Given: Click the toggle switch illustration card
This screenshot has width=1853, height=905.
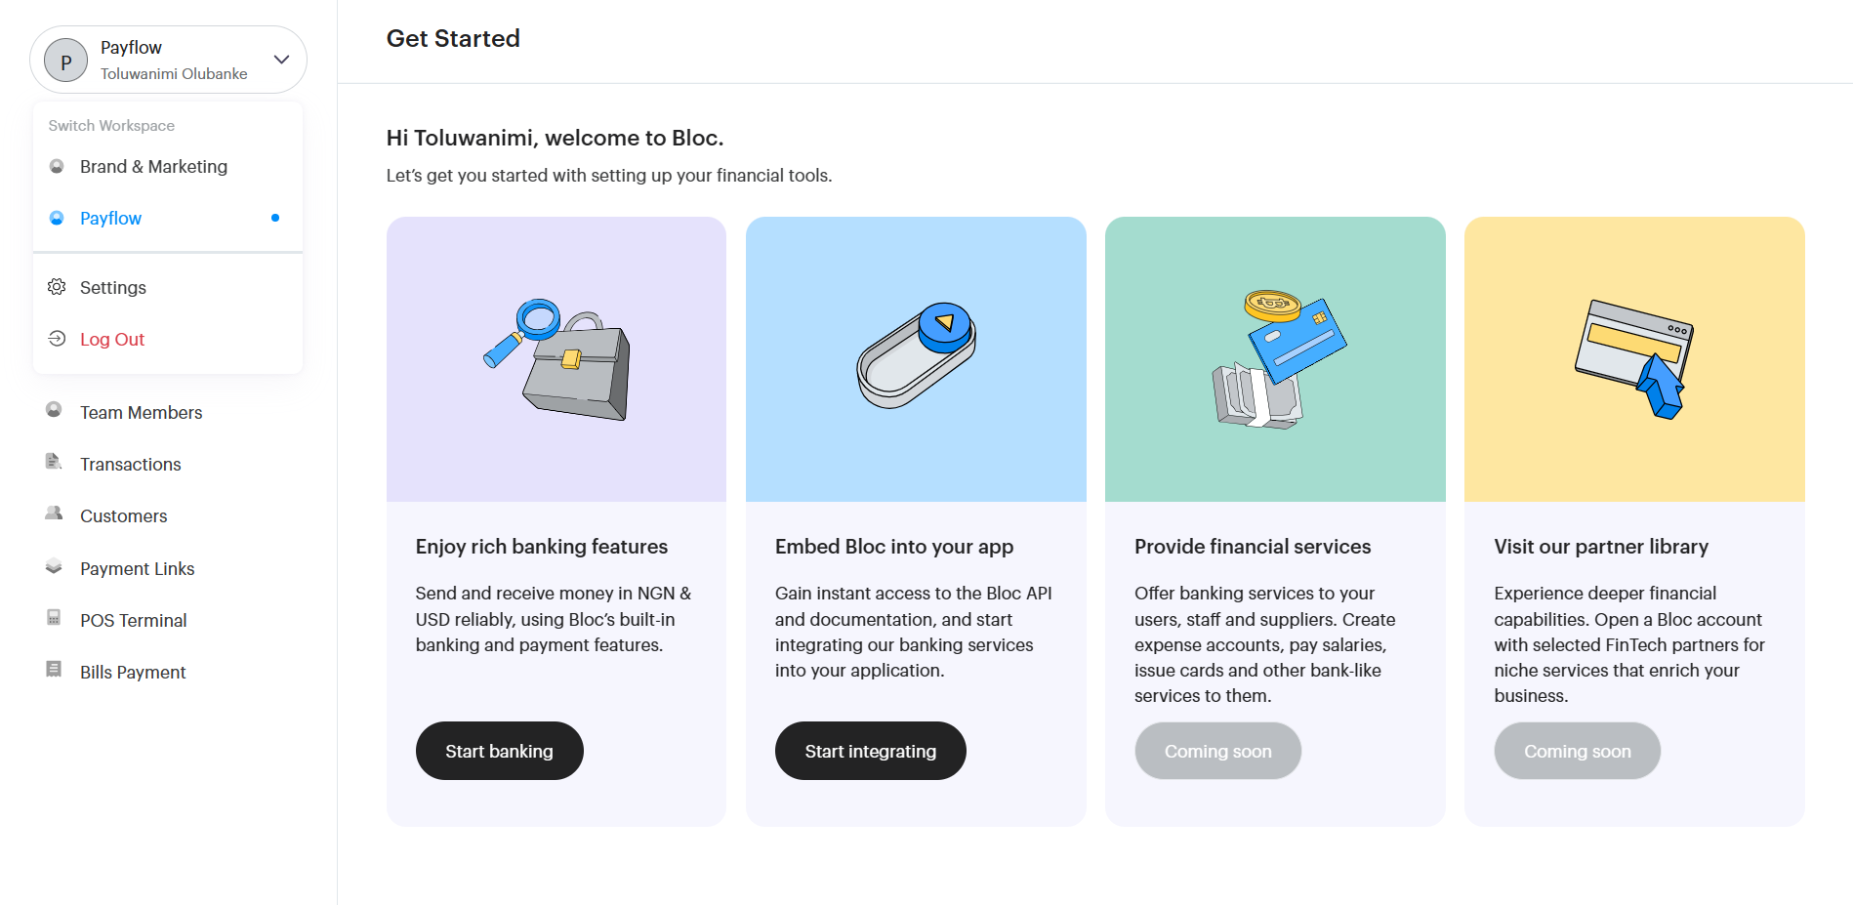Looking at the screenshot, I should 916,356.
